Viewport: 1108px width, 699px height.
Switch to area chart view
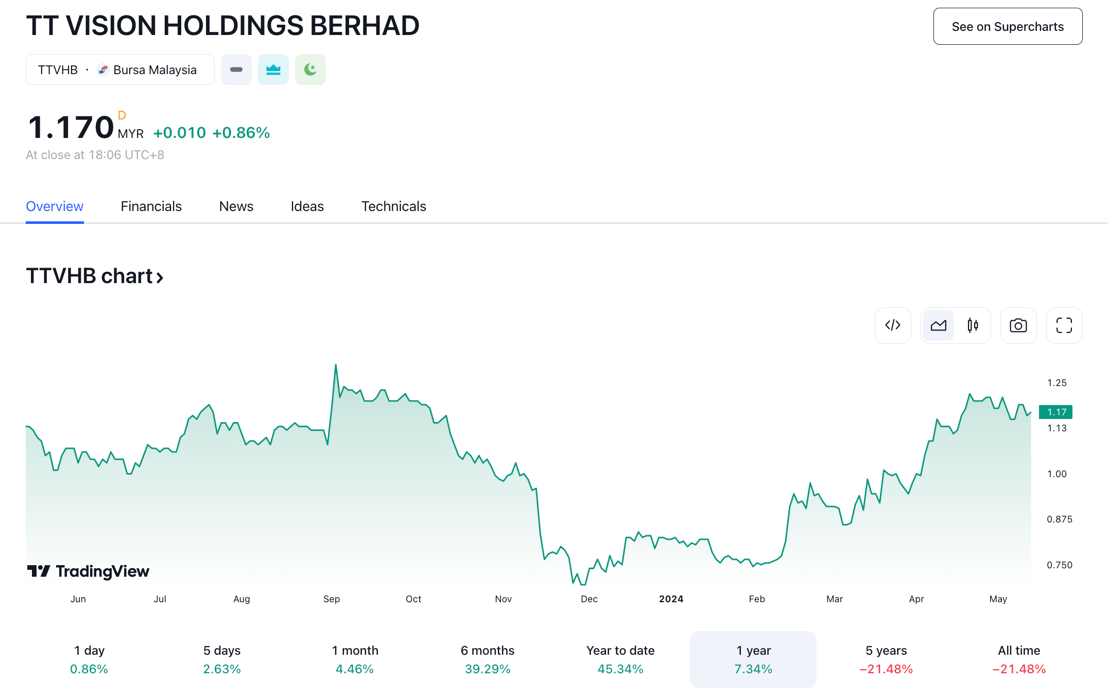point(938,325)
